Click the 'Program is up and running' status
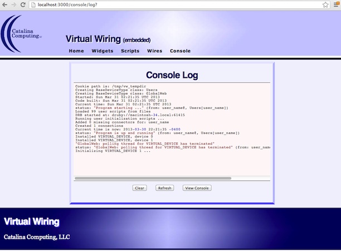This screenshot has height=252, width=341. (x=158, y=133)
